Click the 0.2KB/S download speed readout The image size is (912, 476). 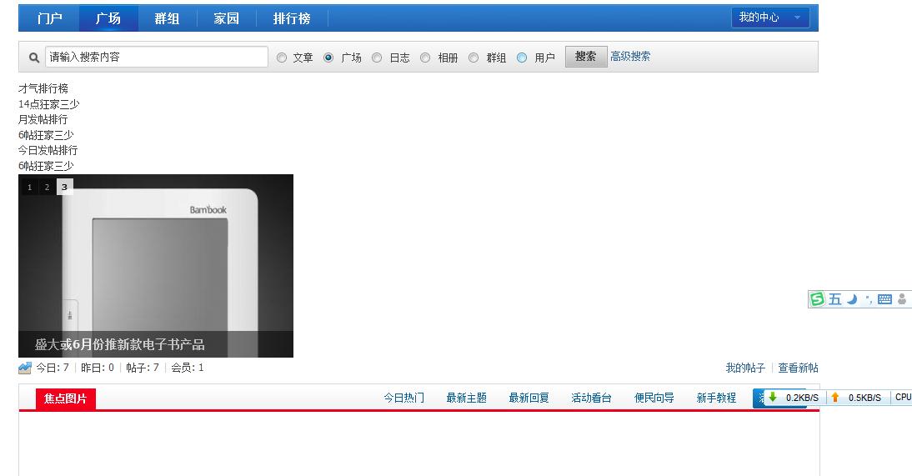click(x=802, y=398)
